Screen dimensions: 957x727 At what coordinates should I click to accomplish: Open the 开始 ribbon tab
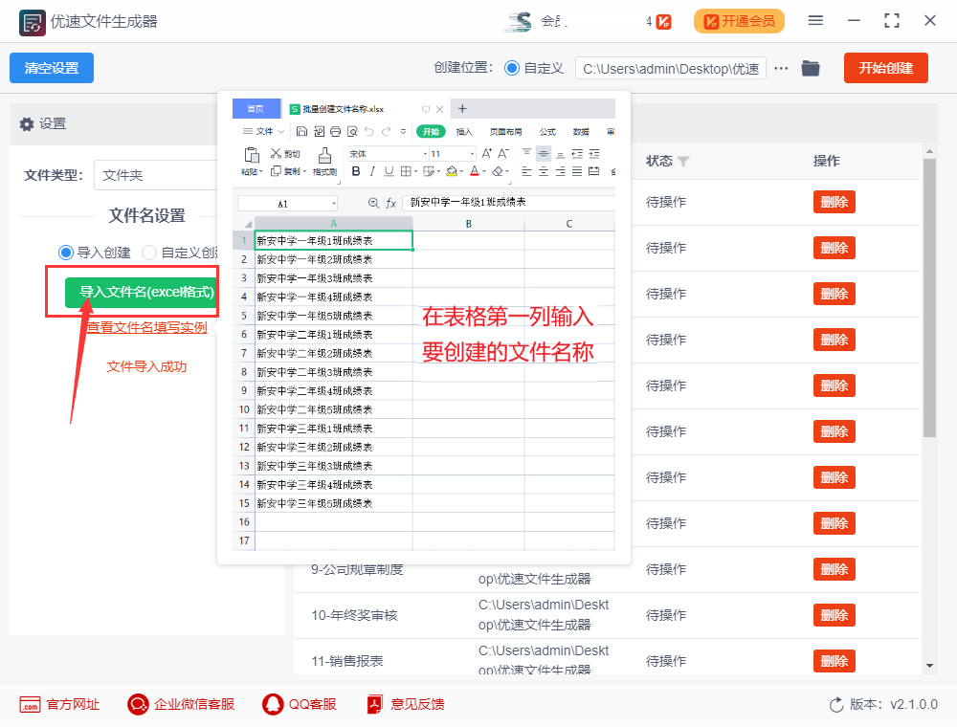point(431,131)
